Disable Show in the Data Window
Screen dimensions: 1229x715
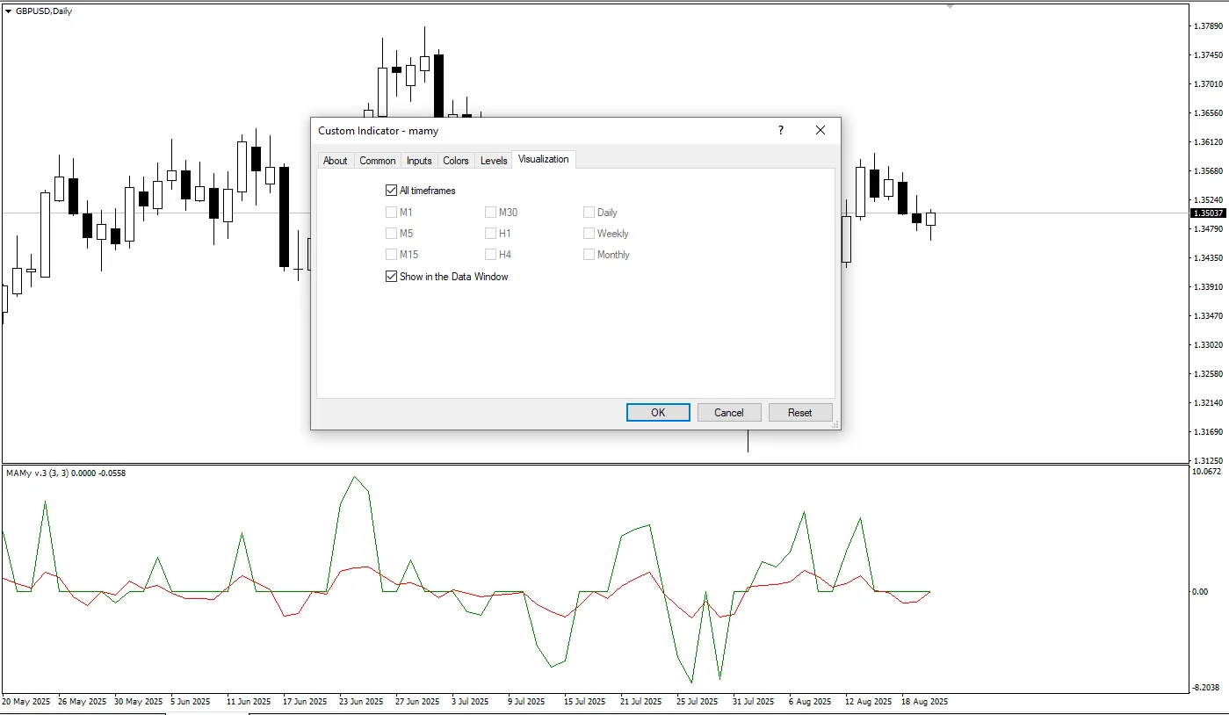coord(392,277)
